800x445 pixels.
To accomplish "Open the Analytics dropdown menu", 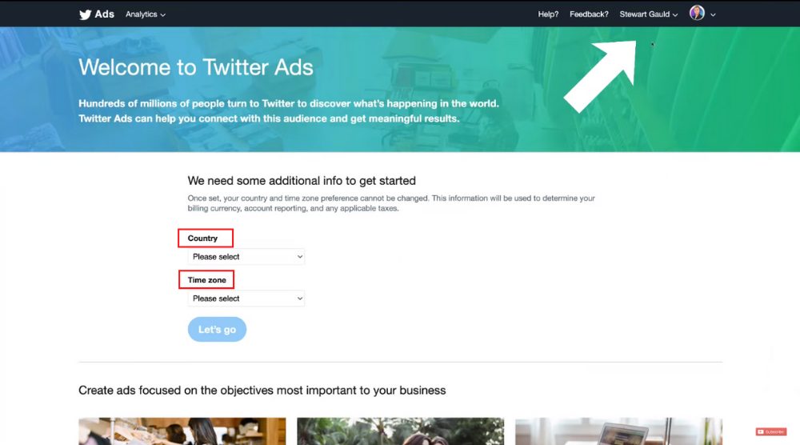I will pyautogui.click(x=146, y=14).
